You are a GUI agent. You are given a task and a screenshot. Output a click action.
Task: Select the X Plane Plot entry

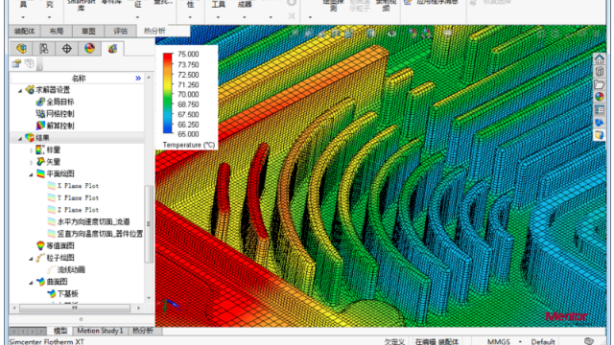point(78,186)
